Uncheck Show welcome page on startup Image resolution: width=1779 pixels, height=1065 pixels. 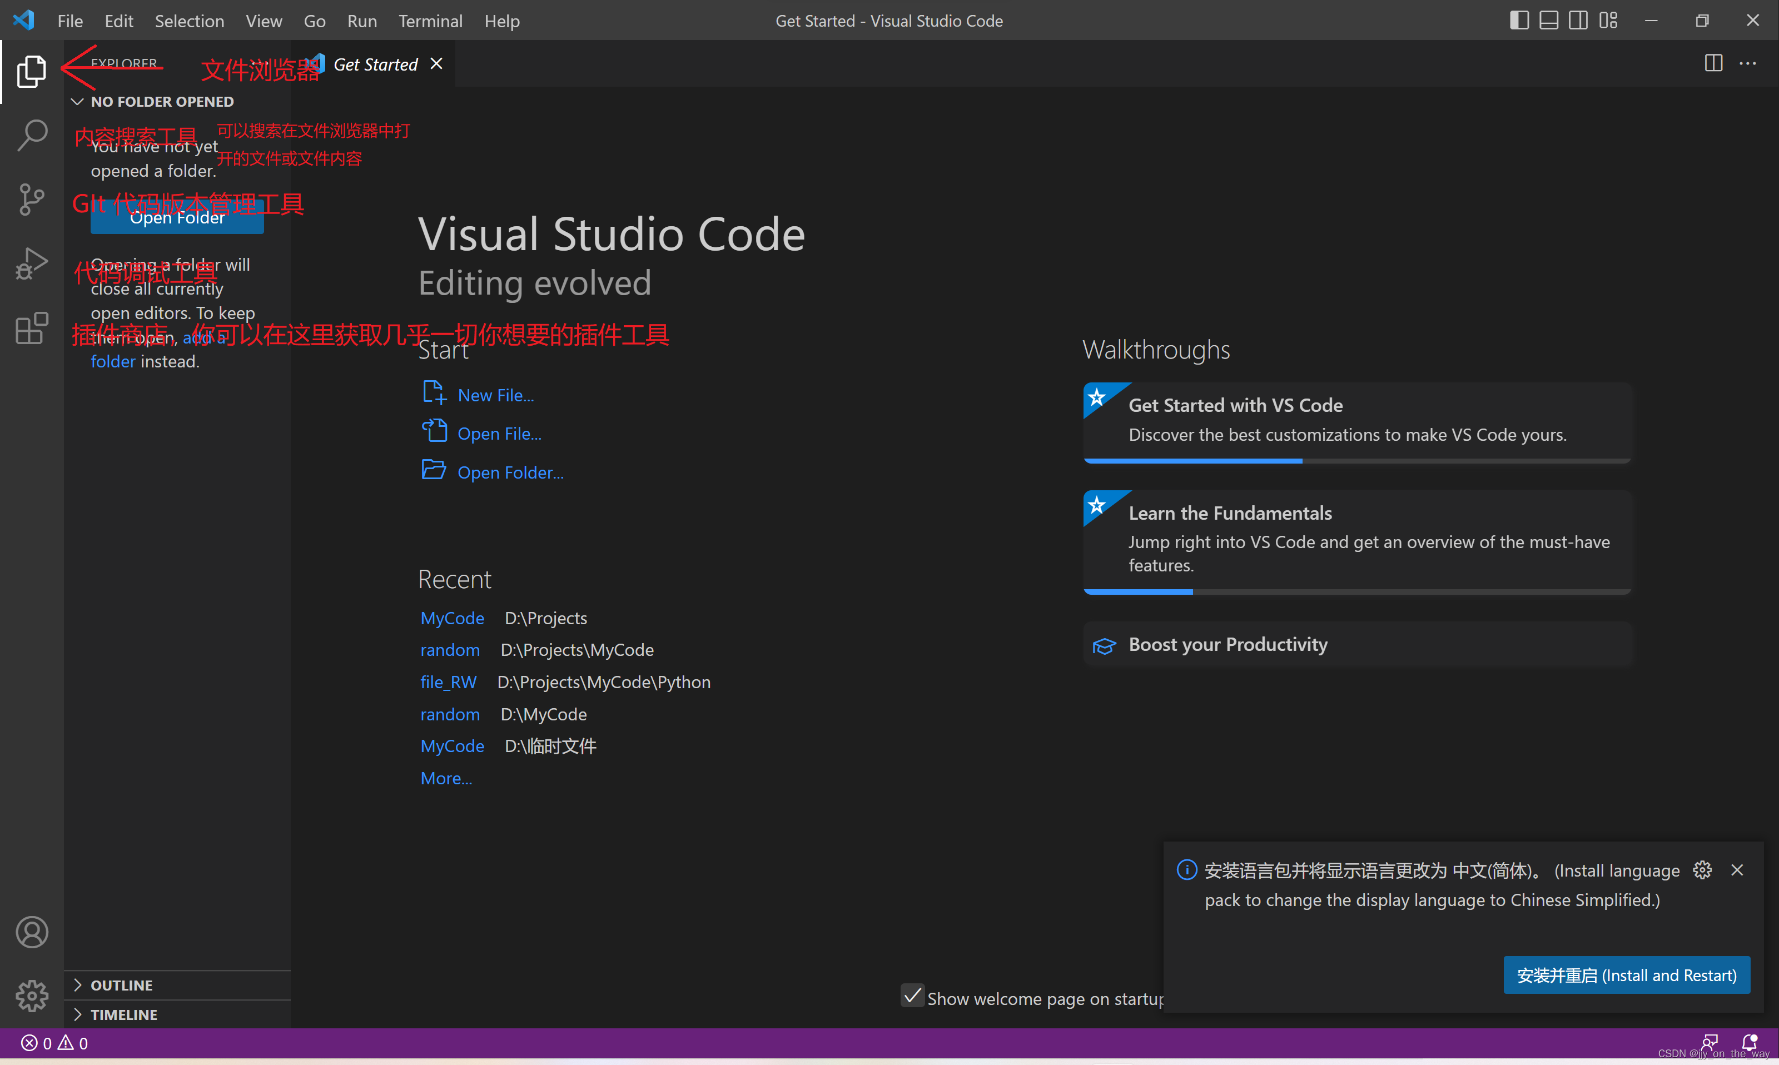(x=912, y=996)
